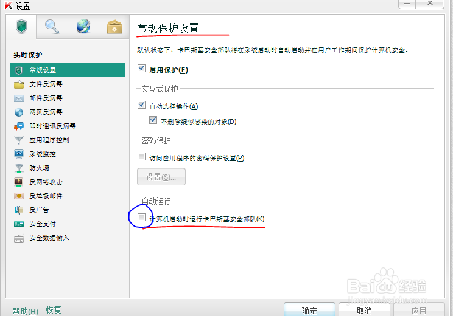Select 常规设置 in the sidebar

coord(68,70)
